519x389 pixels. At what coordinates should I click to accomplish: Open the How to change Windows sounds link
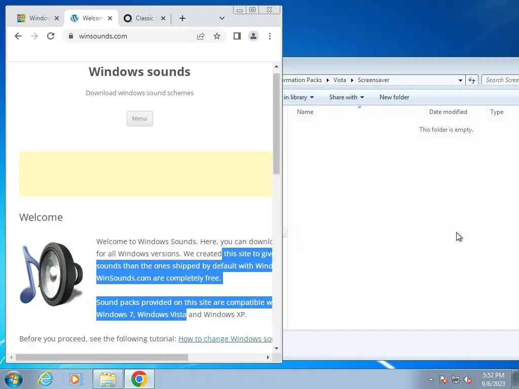(x=225, y=339)
